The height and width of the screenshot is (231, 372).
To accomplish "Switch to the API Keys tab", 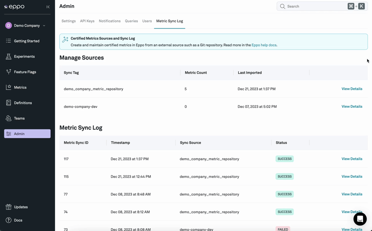I will 87,21.
